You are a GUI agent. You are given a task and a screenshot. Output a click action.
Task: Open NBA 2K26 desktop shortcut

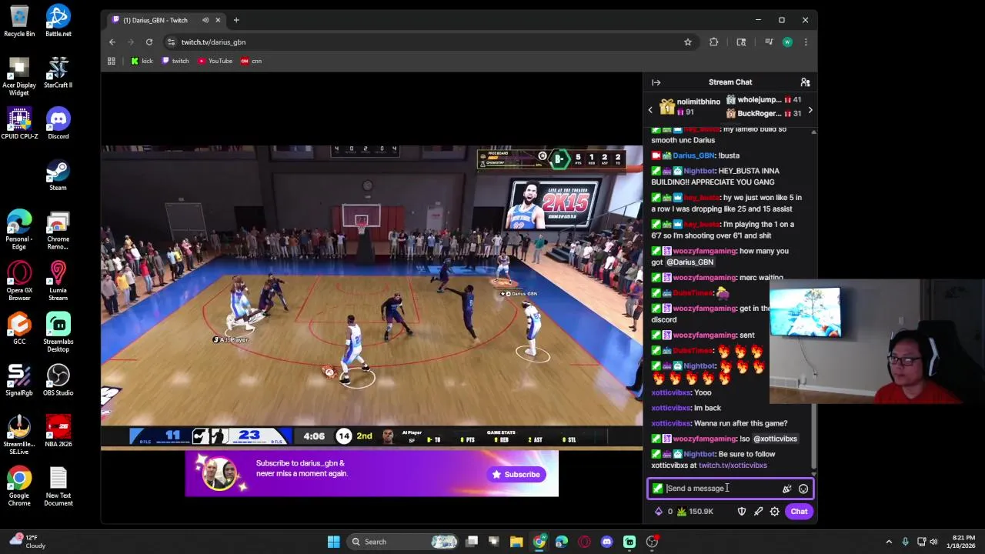coord(58,431)
